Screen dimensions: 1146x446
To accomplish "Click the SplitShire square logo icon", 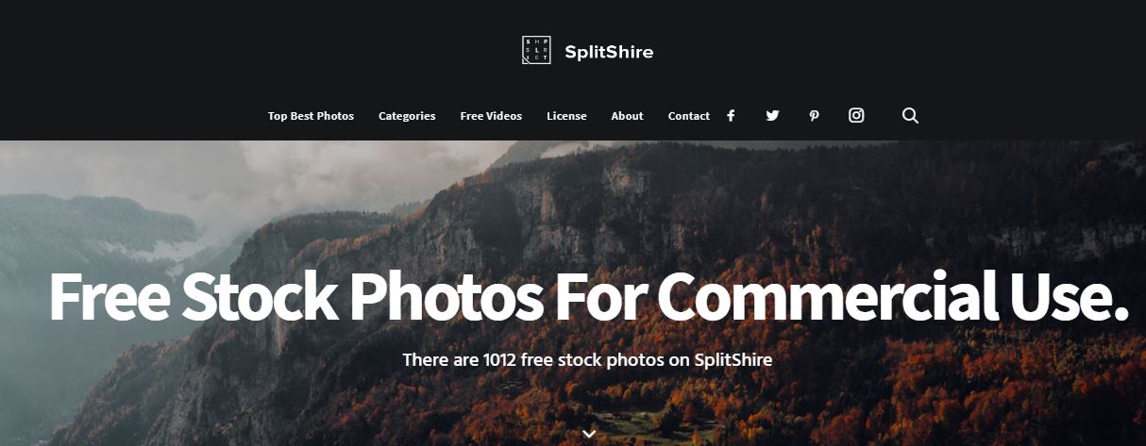I will [536, 50].
